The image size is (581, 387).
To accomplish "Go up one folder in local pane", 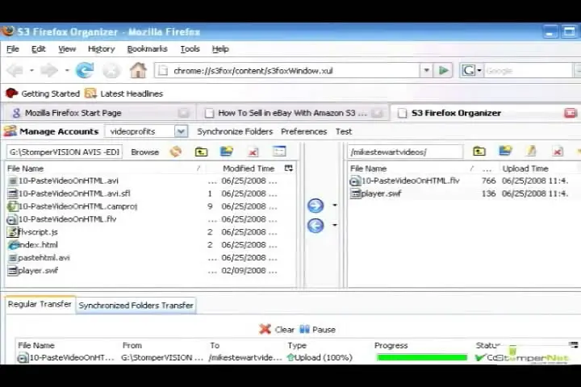I will (x=201, y=152).
